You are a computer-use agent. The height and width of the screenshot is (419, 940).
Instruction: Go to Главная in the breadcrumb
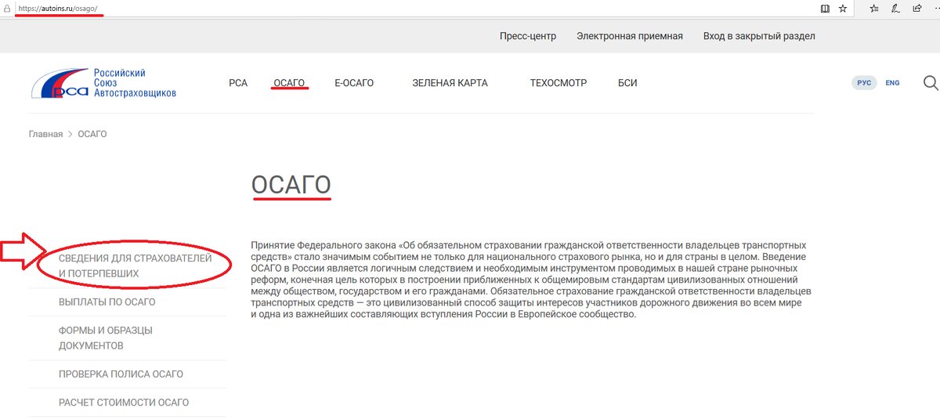(45, 134)
